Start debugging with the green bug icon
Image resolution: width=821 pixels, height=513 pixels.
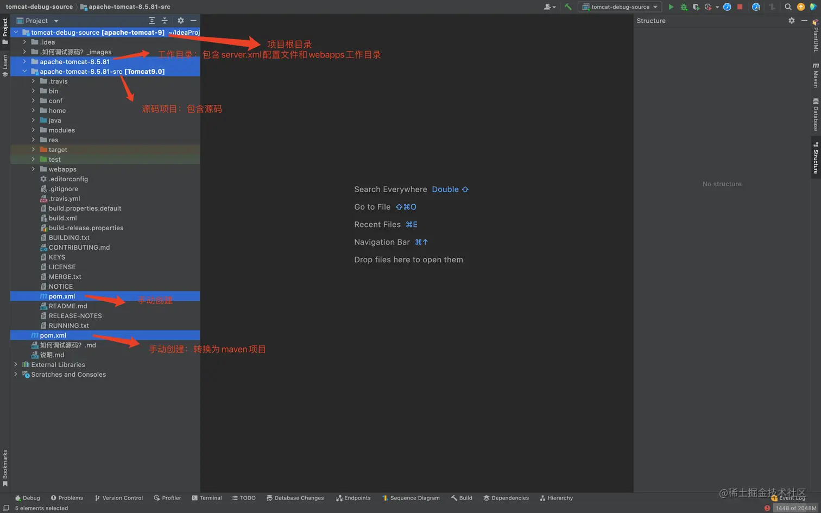coord(684,7)
